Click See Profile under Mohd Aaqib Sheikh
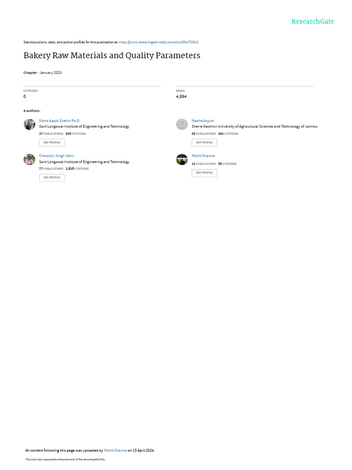The width and height of the screenshot is (352, 470). [52, 143]
